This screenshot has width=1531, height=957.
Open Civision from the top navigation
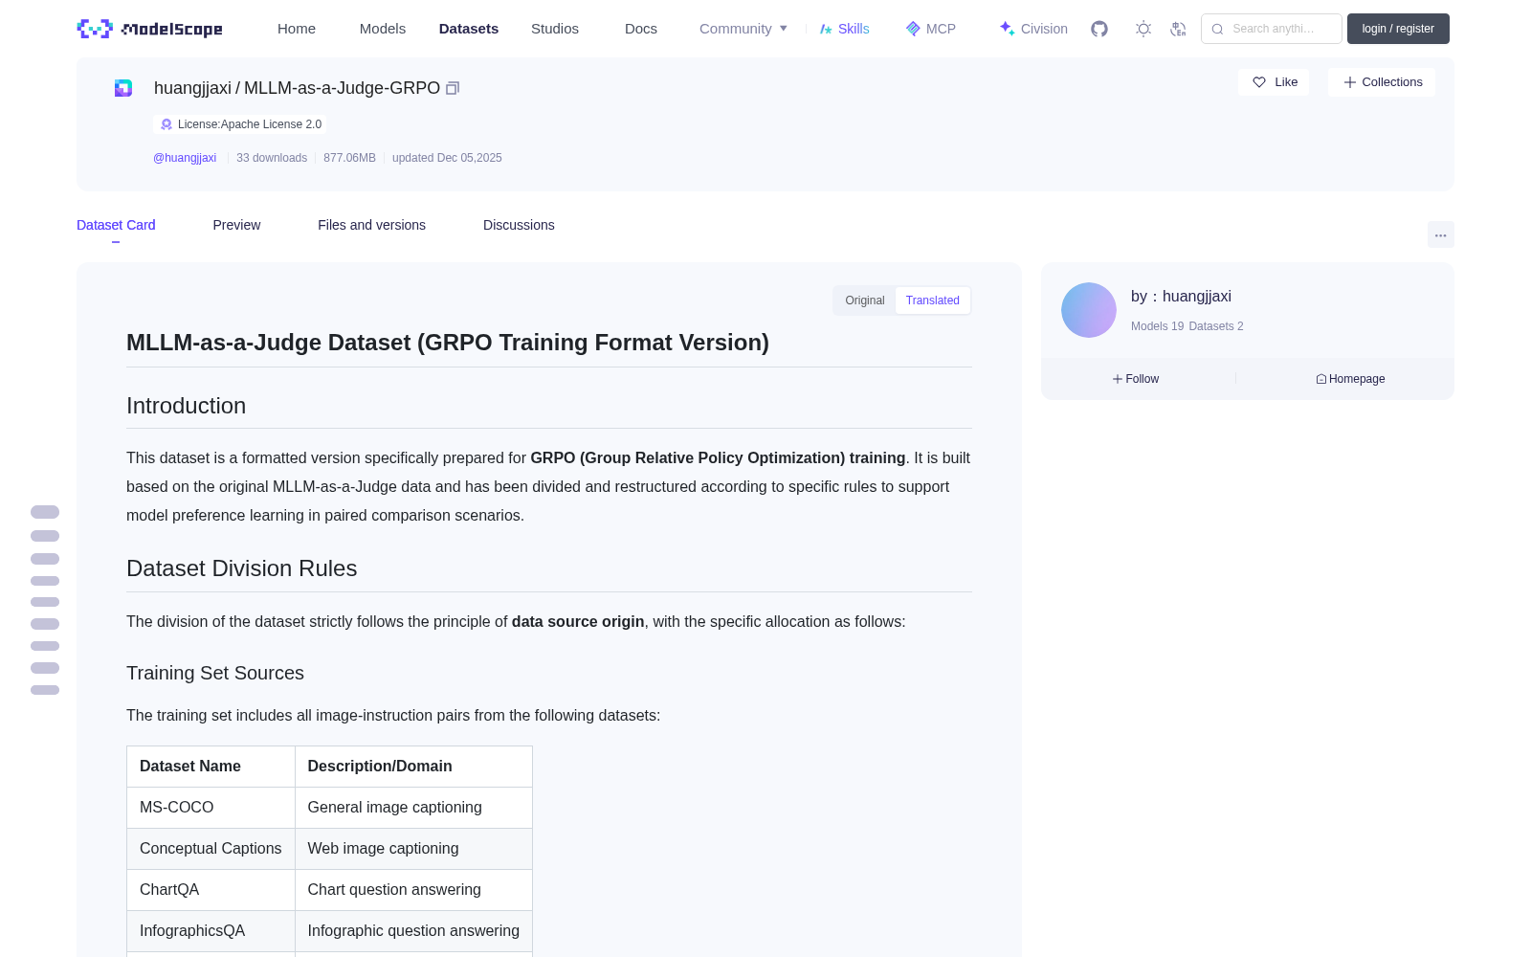1033,29
